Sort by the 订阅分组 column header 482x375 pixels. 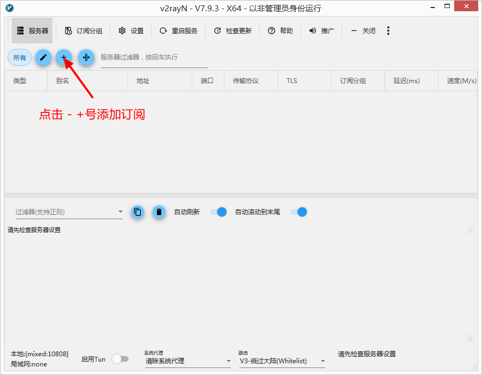pos(358,81)
